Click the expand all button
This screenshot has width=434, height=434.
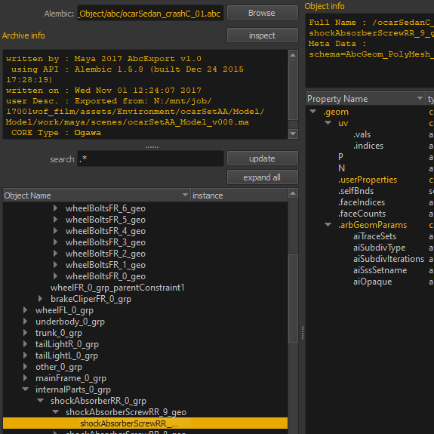tap(262, 177)
